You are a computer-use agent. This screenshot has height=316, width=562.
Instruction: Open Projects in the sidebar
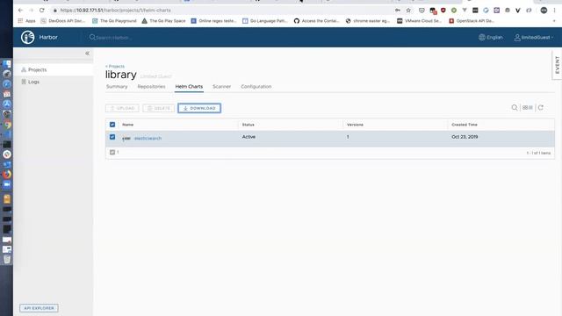[54, 70]
